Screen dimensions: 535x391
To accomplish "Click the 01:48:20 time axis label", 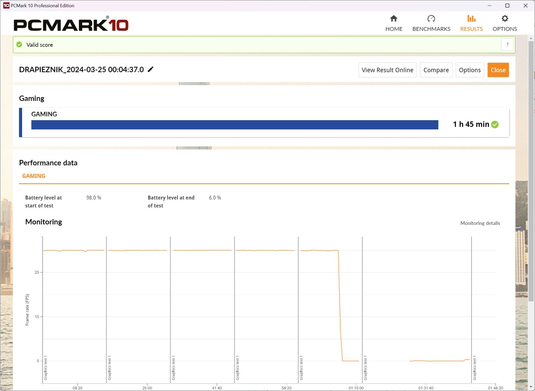I will click(x=495, y=388).
